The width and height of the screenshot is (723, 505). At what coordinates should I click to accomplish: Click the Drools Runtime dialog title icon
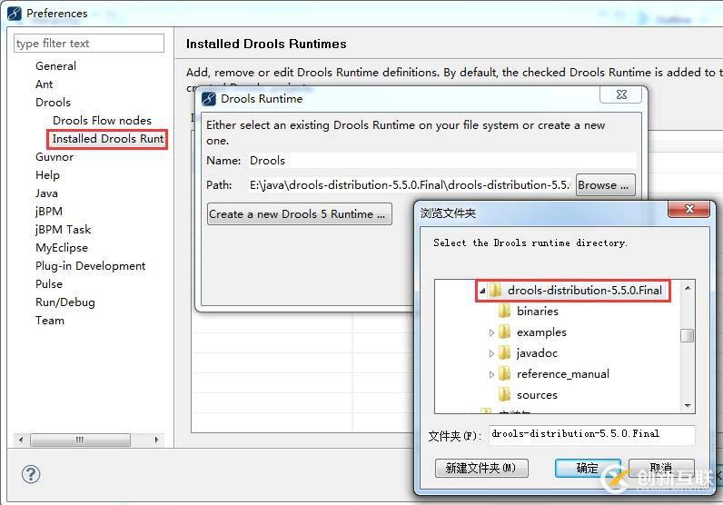point(209,99)
